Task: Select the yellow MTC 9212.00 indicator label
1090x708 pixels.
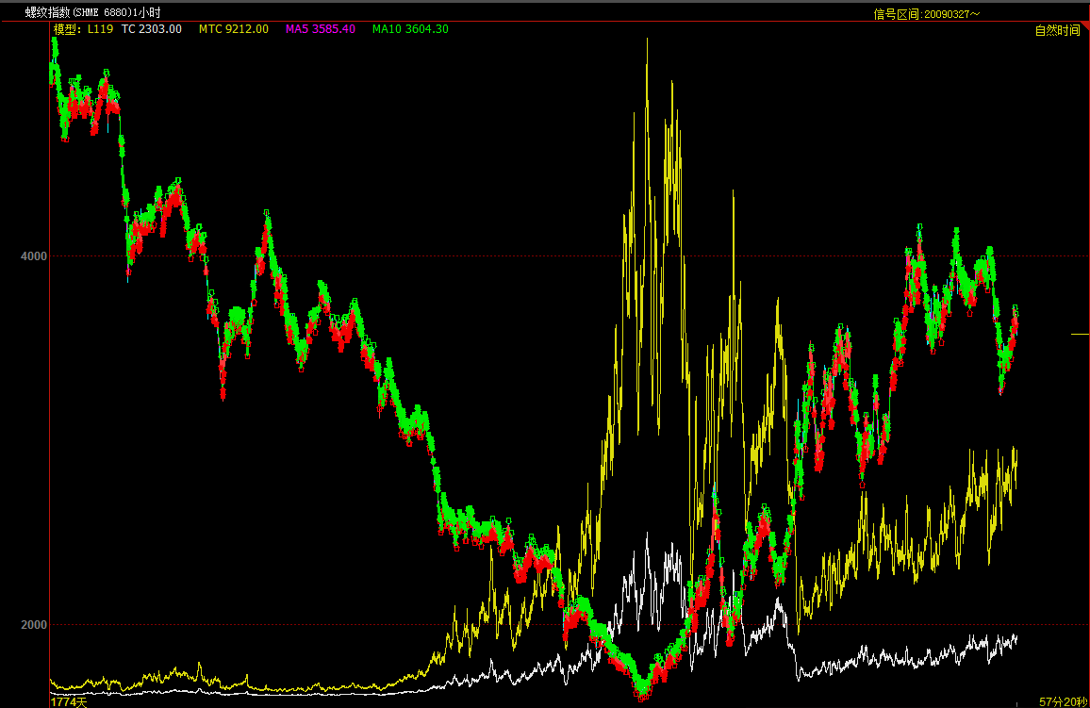Action: point(233,29)
